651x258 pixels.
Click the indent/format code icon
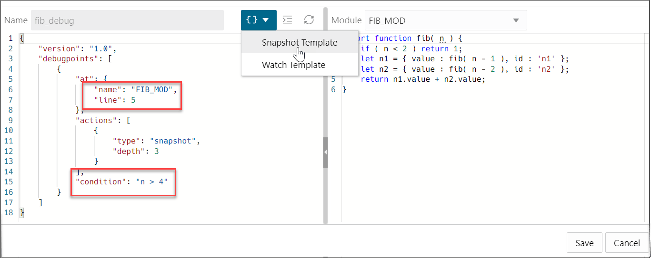287,20
